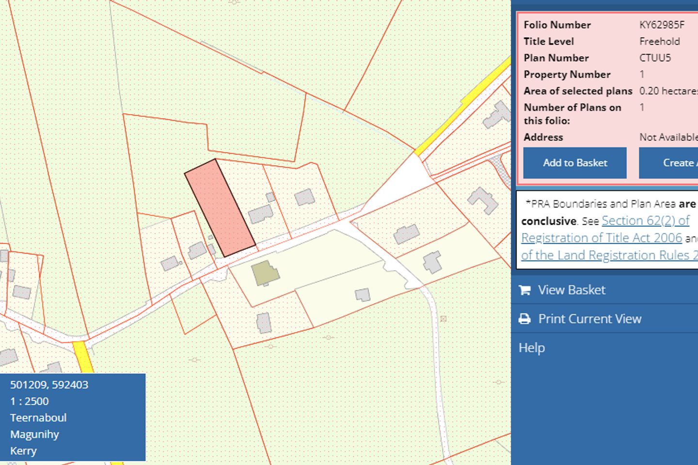Click the coordinates readout 501209, 592403
Image resolution: width=698 pixels, height=465 pixels.
click(49, 385)
